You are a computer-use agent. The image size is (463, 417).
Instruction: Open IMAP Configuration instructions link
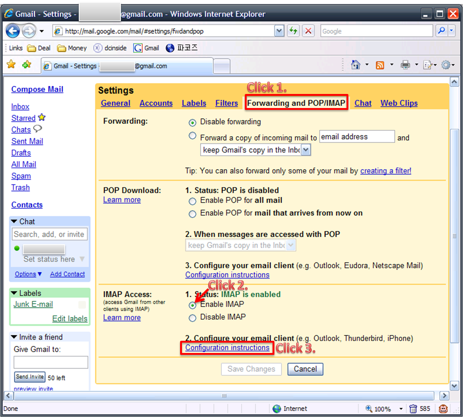(x=227, y=348)
